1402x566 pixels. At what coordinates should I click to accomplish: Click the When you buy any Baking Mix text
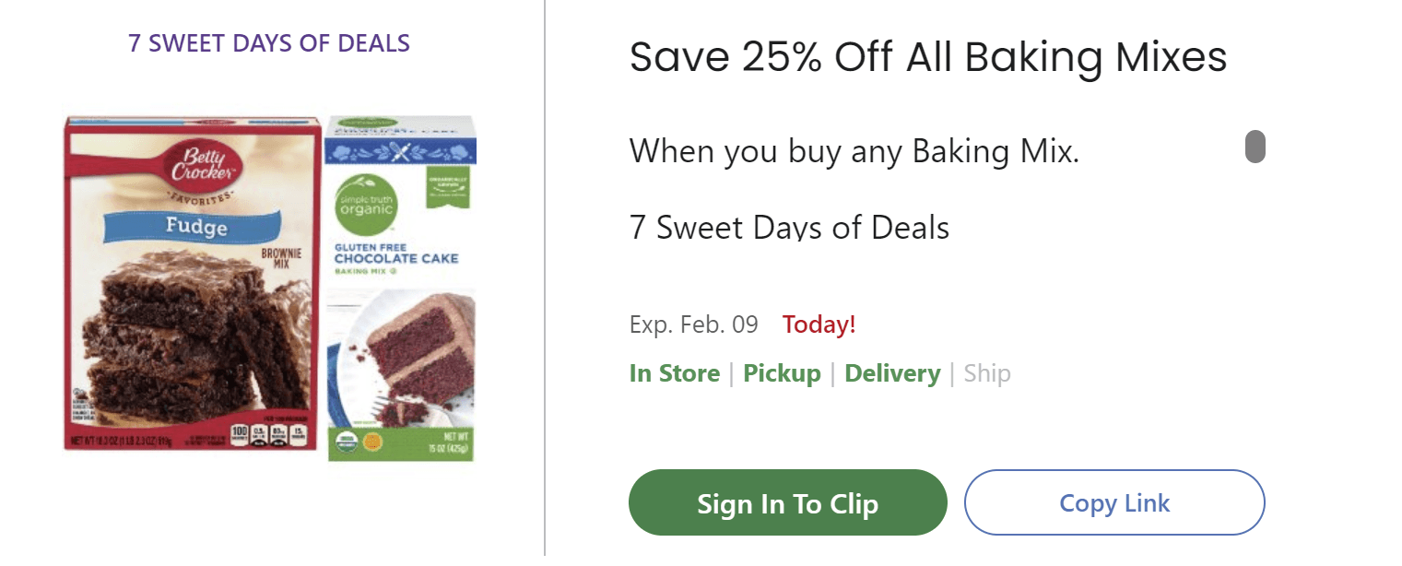[854, 150]
